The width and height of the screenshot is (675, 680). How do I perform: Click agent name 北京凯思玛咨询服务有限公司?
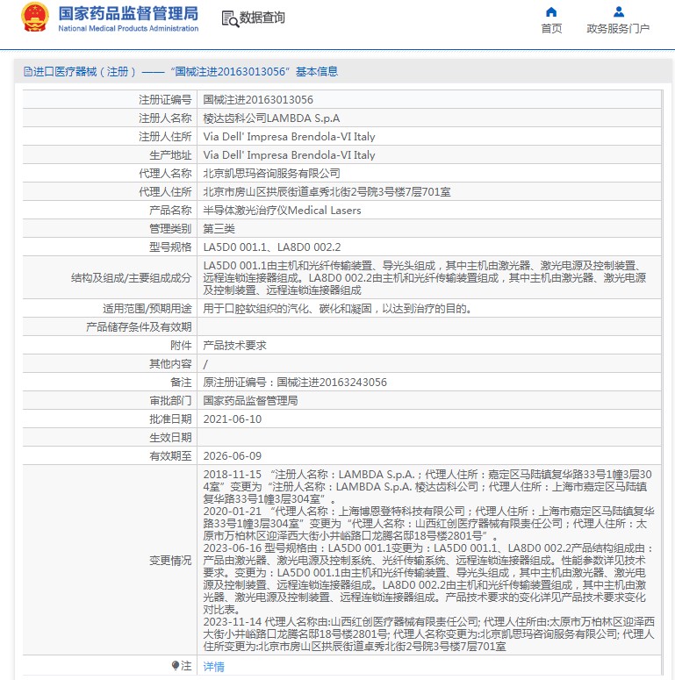271,173
